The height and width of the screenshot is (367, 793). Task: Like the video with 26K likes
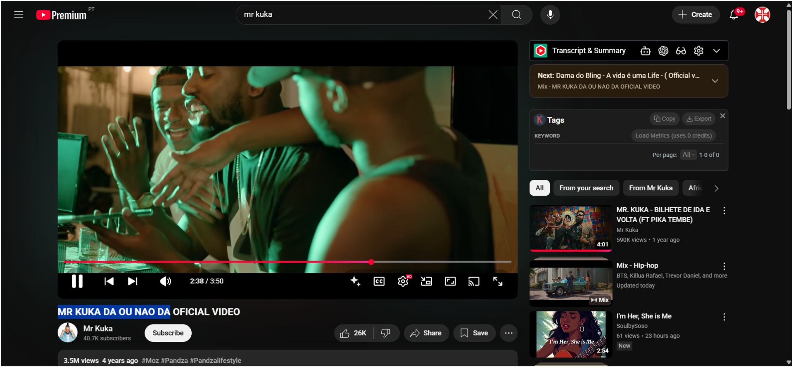pos(353,333)
